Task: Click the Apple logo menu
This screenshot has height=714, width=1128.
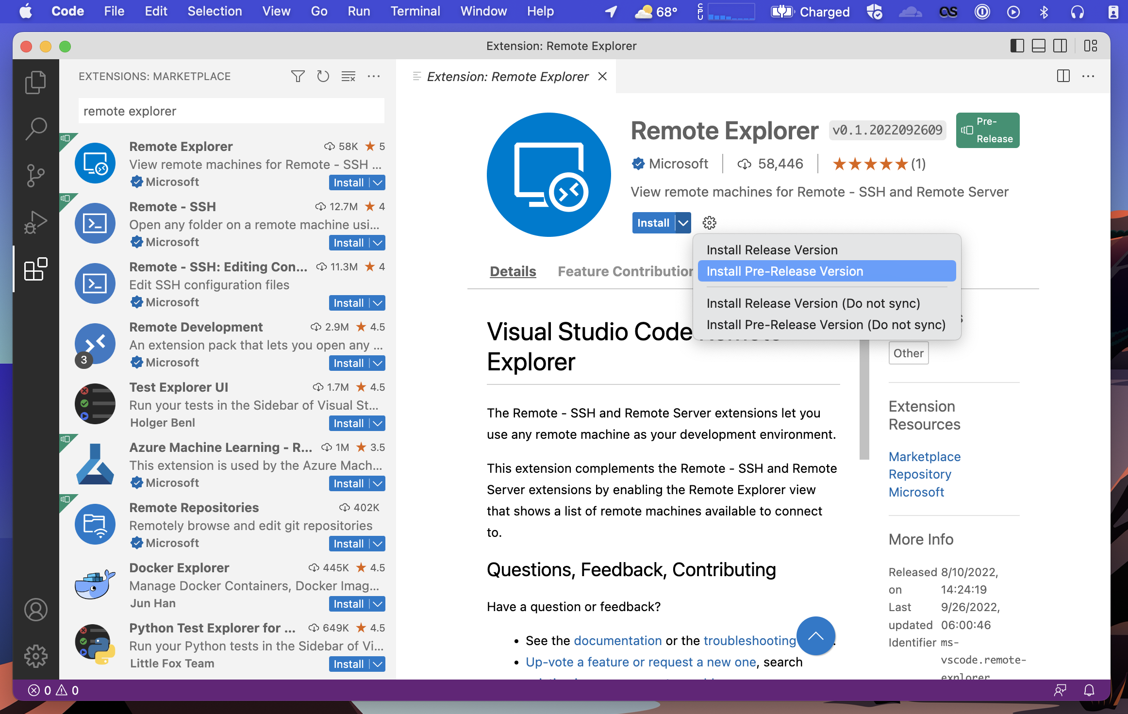Action: [x=25, y=11]
